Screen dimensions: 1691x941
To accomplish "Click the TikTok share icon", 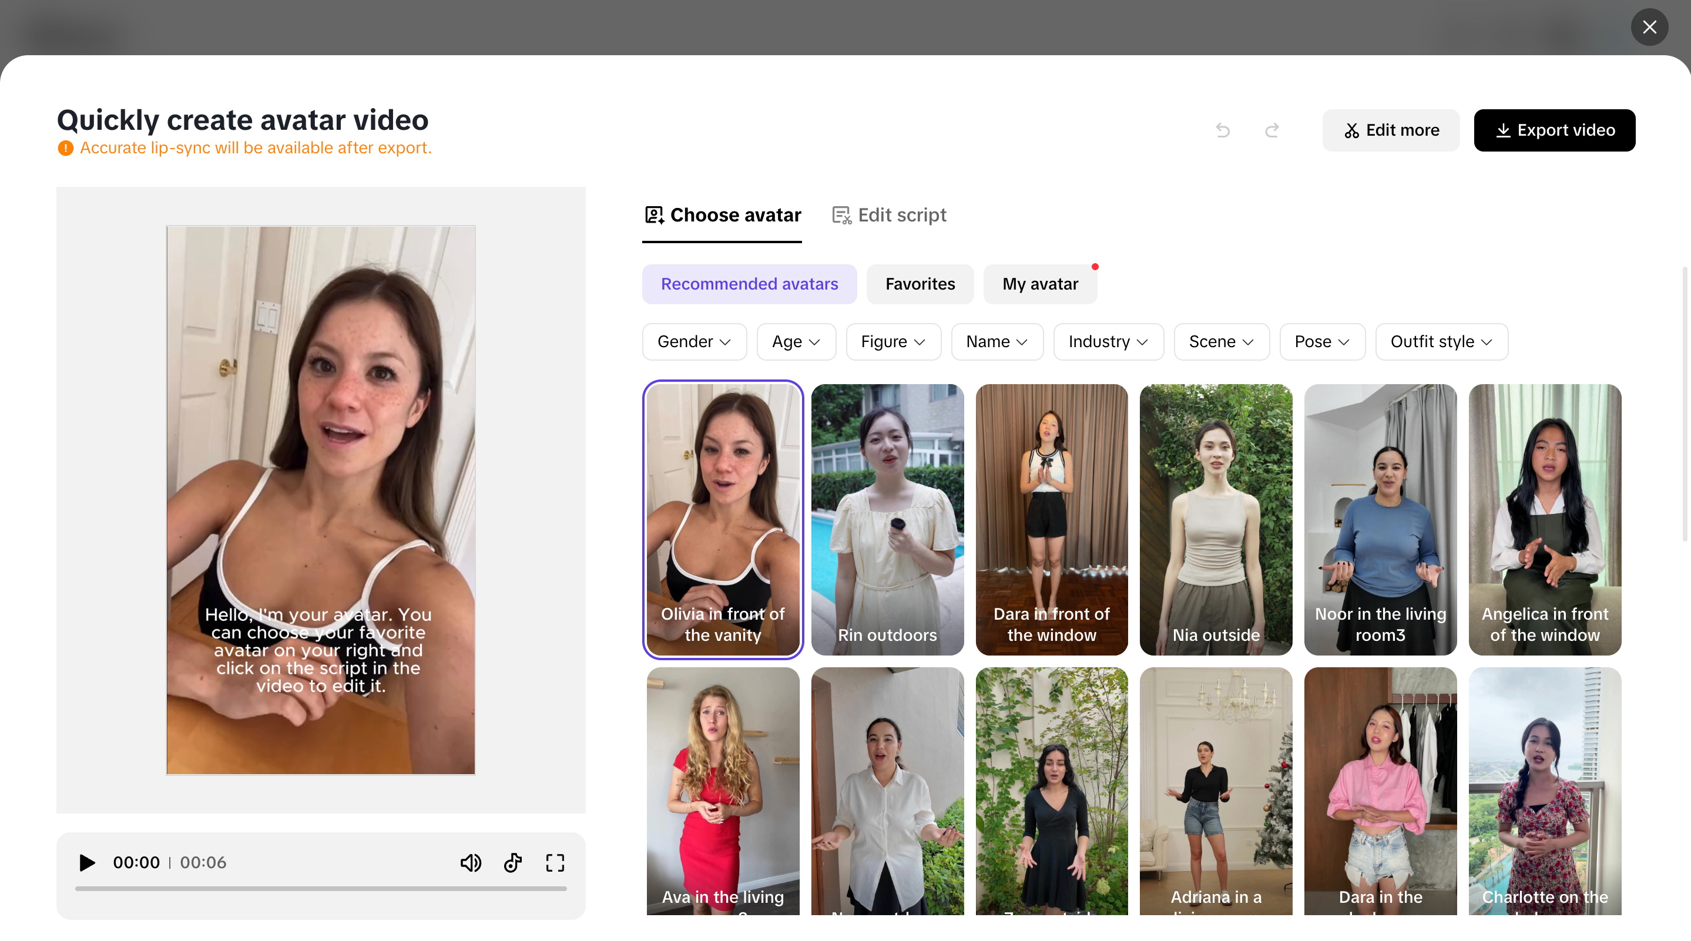I will coord(513,862).
